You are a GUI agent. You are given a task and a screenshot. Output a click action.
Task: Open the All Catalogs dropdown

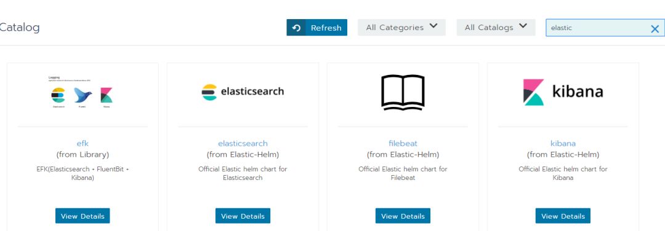496,28
